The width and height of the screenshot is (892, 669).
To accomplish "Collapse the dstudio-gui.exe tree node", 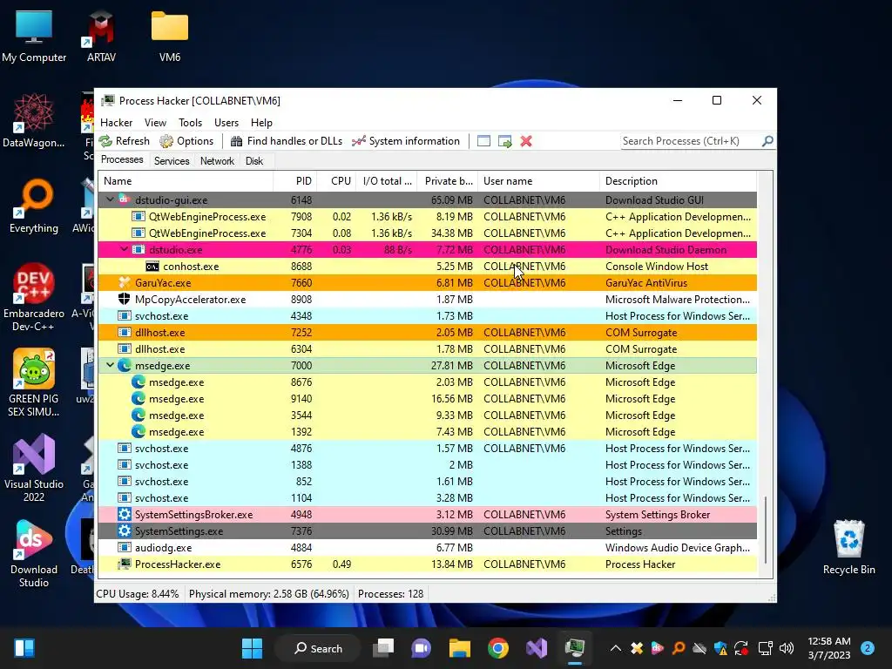I will coord(110,199).
